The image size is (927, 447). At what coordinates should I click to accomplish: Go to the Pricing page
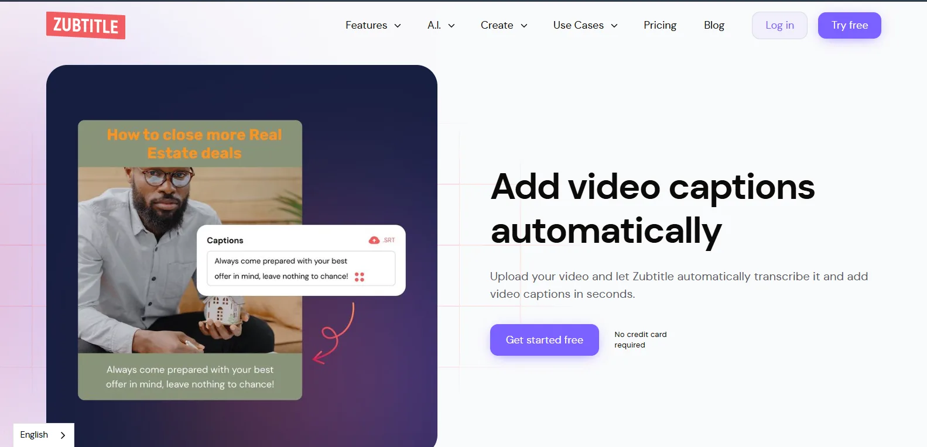point(660,25)
